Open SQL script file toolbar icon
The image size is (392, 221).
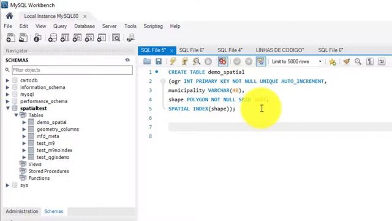[23, 37]
